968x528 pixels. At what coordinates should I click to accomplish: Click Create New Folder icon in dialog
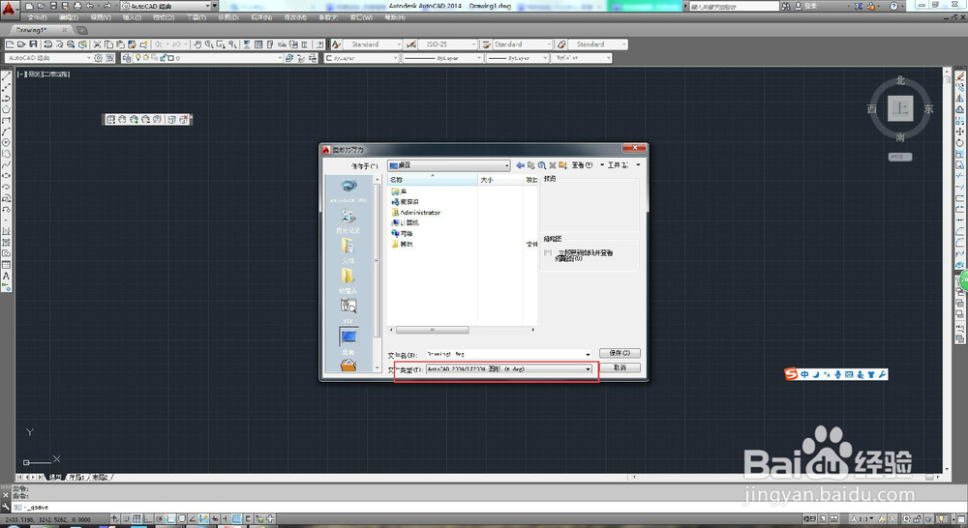(x=562, y=165)
